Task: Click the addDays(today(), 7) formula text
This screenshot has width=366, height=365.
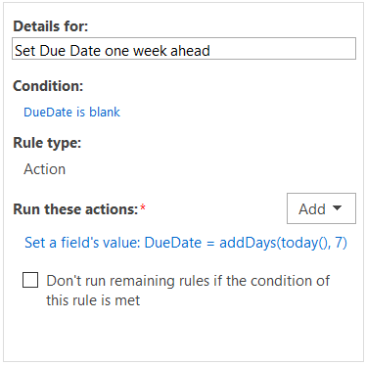Action: tap(283, 243)
